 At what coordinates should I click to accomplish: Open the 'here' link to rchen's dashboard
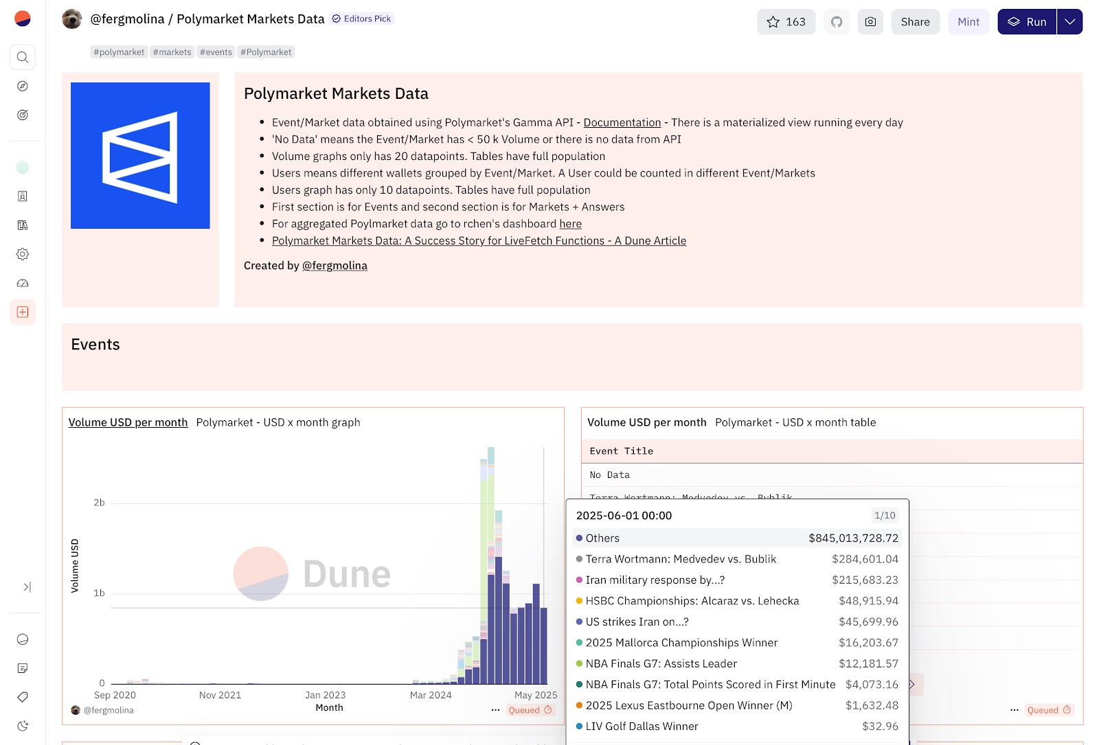[570, 224]
